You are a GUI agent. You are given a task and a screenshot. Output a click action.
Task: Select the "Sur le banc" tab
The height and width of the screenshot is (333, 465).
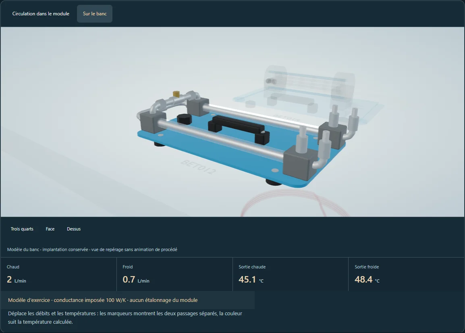[95, 14]
